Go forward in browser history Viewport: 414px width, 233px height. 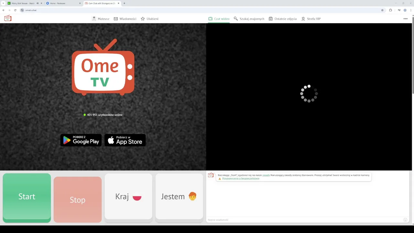(x=9, y=10)
